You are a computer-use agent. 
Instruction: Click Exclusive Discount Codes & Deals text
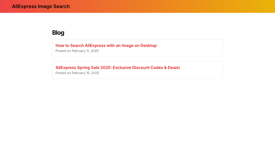146,68
